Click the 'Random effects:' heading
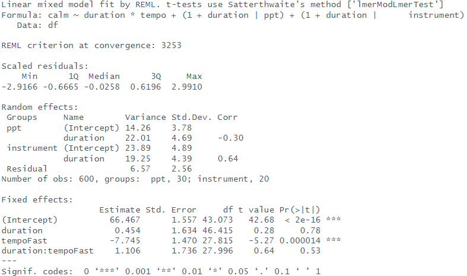The height and width of the screenshot is (276, 467). pos(40,107)
